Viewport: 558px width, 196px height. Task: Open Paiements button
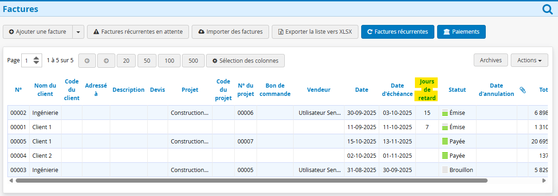[461, 32]
